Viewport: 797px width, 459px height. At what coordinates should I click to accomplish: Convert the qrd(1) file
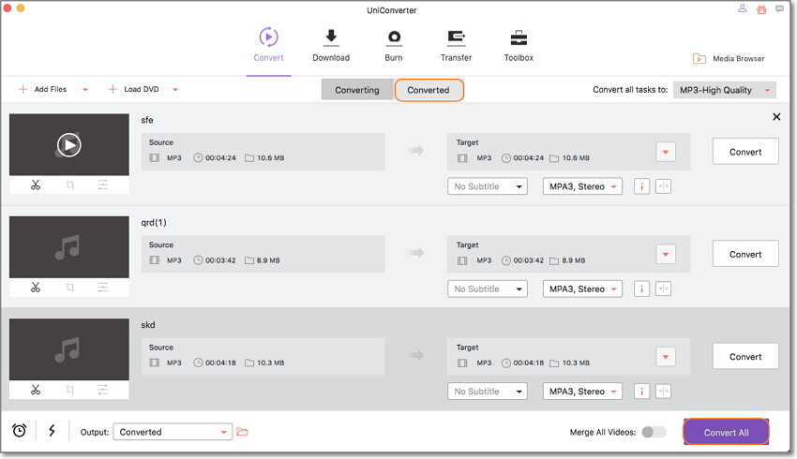point(745,254)
